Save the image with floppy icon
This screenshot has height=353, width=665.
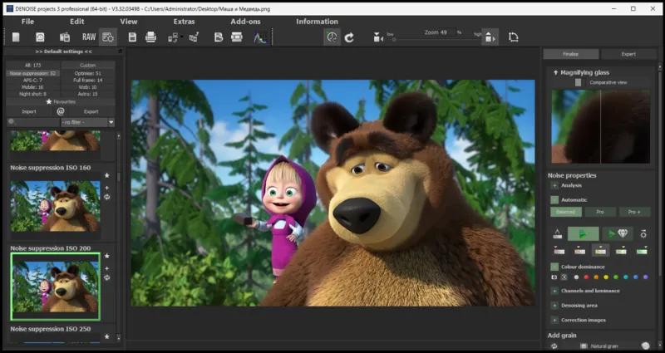132,37
